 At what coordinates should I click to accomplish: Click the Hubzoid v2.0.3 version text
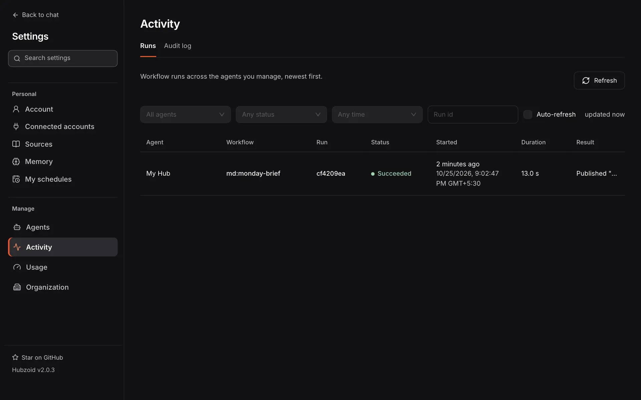click(33, 370)
